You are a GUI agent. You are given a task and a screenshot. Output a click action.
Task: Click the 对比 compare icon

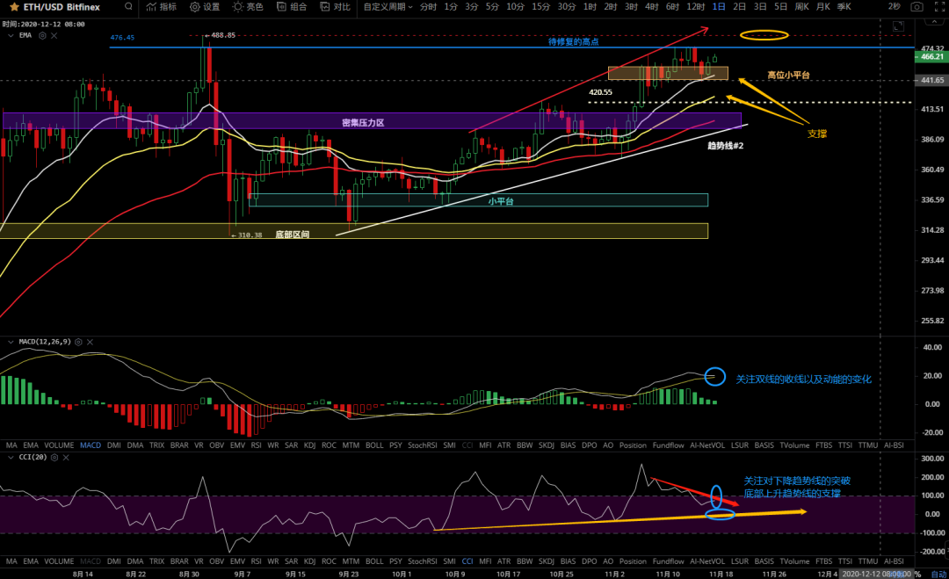(x=335, y=7)
